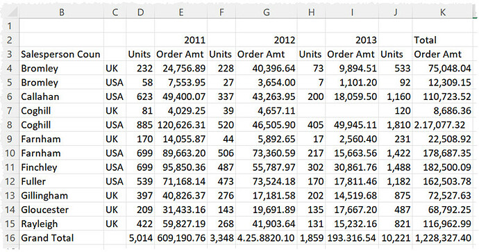Select column E header
479x252 pixels.
tap(181, 12)
